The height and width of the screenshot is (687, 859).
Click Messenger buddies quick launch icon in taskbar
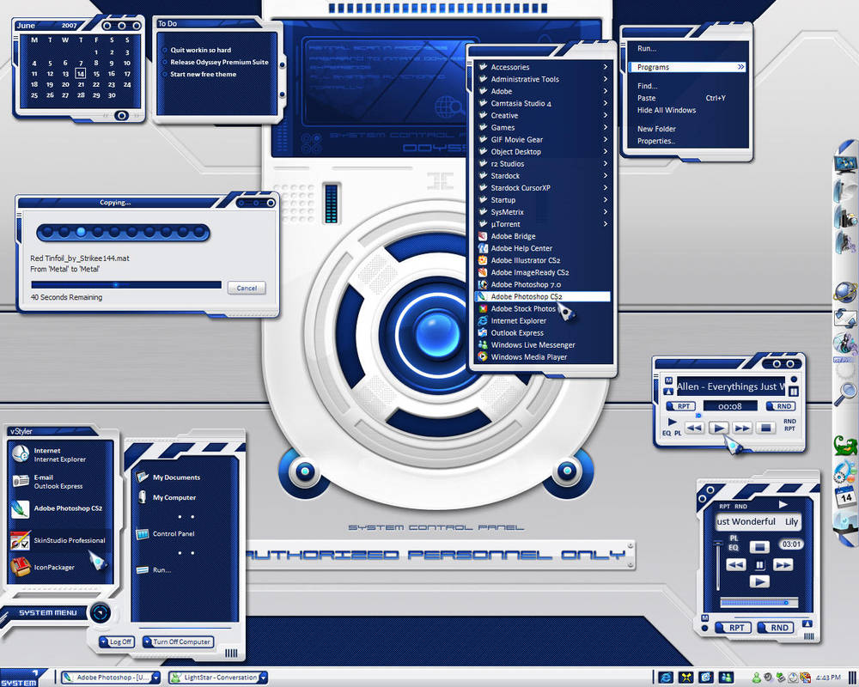pyautogui.click(x=726, y=678)
